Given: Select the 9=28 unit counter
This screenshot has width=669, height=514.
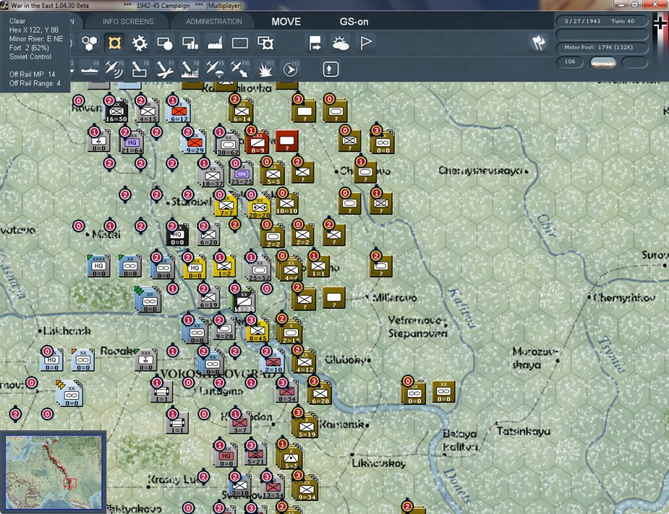Looking at the screenshot, I should (225, 329).
